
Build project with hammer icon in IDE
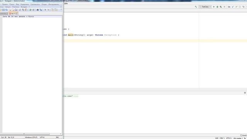[196, 7]
